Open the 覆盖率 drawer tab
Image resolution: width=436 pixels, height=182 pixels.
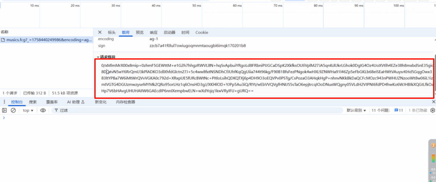coord(52,102)
